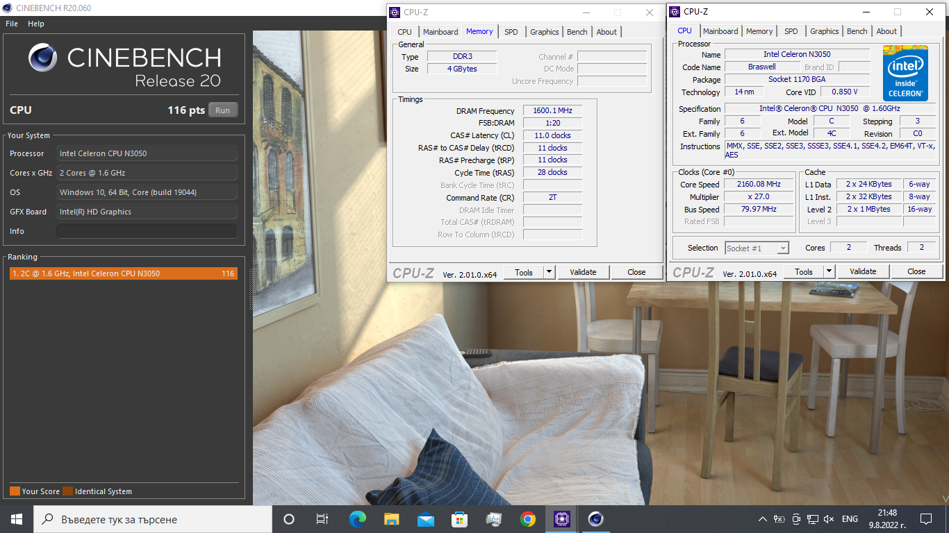
Task: Click the Name Intel Celeron N3050 field
Action: click(797, 54)
